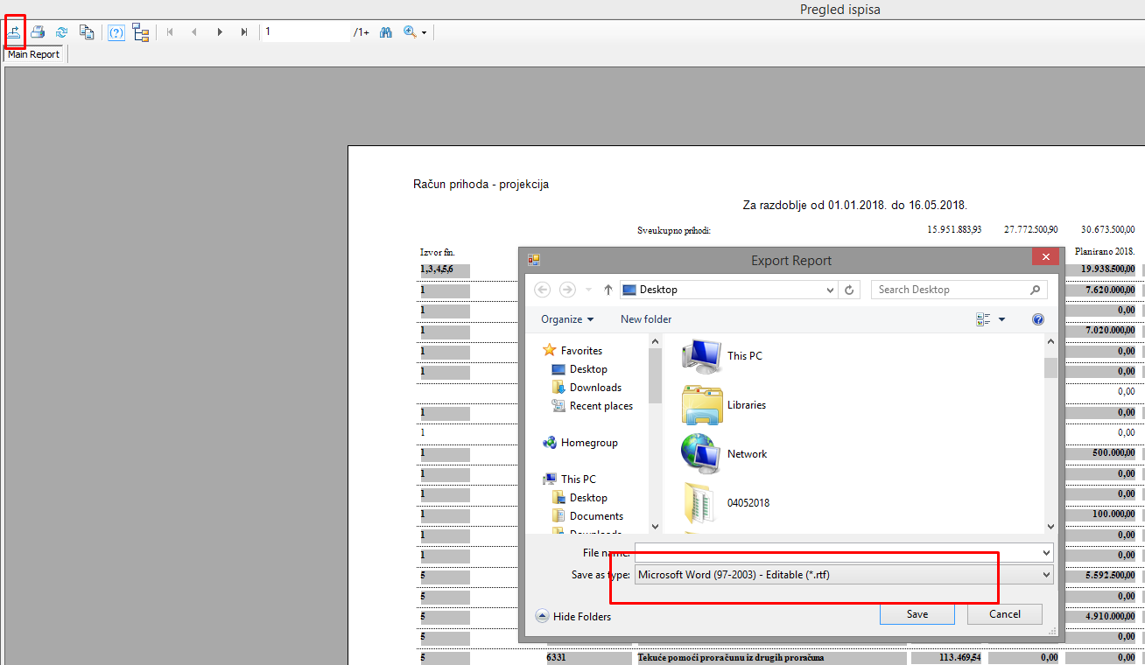
Task: Go to the next report page
Action: click(220, 32)
